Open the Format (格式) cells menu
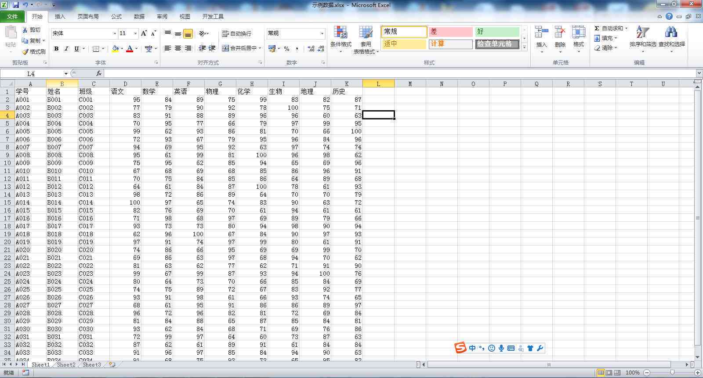703x378 pixels. point(578,40)
